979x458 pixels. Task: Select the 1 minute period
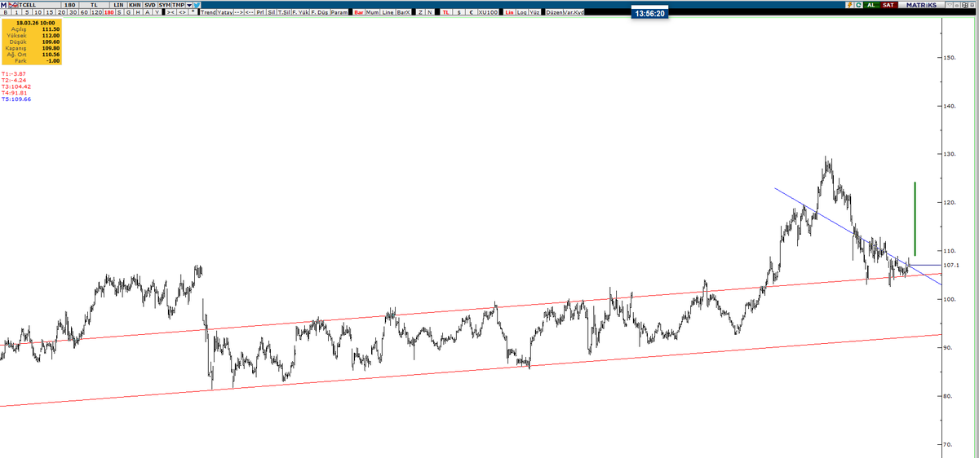16,13
